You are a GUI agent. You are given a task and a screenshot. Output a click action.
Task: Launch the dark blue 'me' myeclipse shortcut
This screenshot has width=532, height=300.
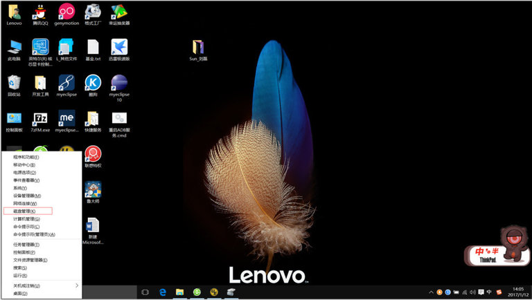[66, 121]
